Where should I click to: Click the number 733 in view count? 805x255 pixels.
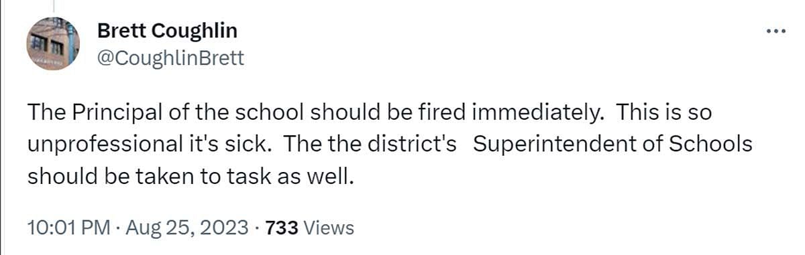point(282,228)
